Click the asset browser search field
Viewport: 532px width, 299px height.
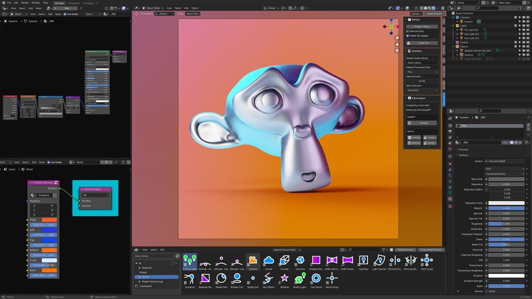364,250
